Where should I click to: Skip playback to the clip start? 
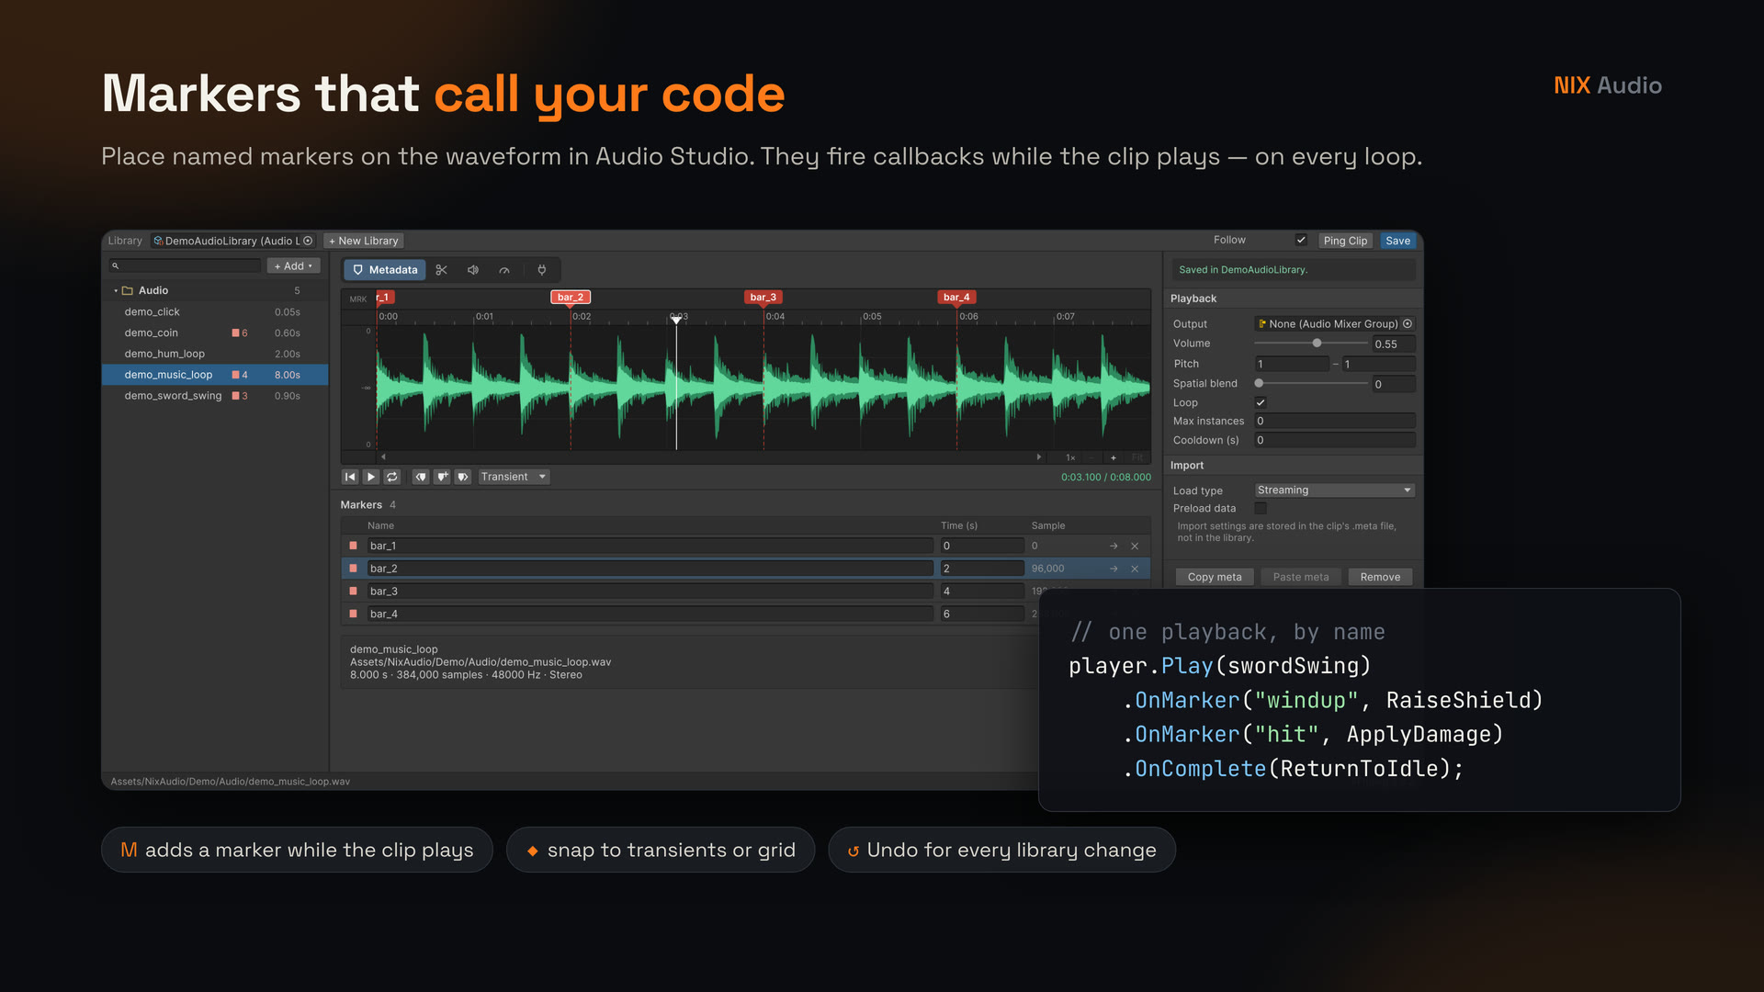350,477
